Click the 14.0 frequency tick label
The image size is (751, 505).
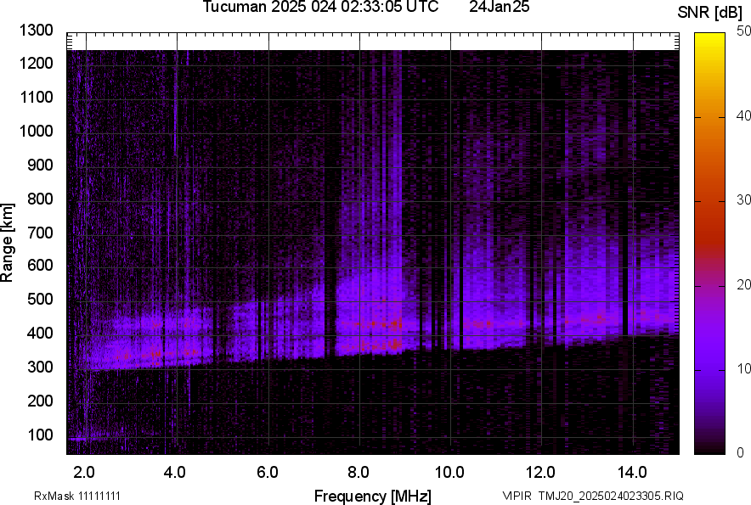point(632,472)
